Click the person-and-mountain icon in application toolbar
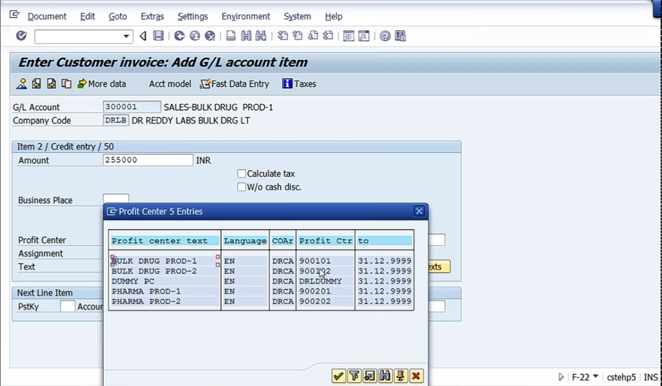Screen dimensions: 662x386 coord(22,83)
